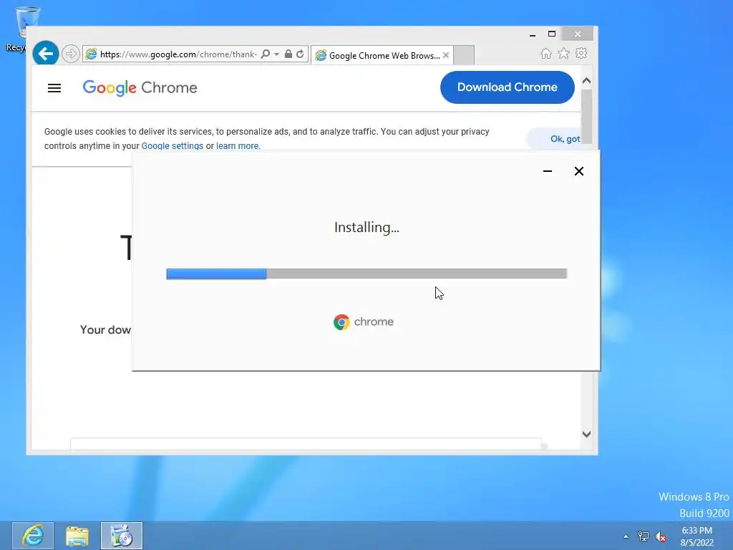Open the network tray icon
Image resolution: width=733 pixels, height=550 pixels.
[x=644, y=536]
